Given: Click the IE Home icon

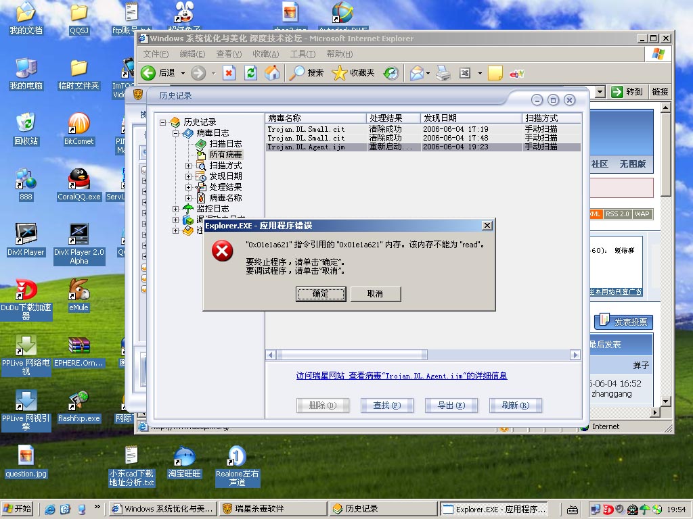Looking at the screenshot, I should (272, 73).
